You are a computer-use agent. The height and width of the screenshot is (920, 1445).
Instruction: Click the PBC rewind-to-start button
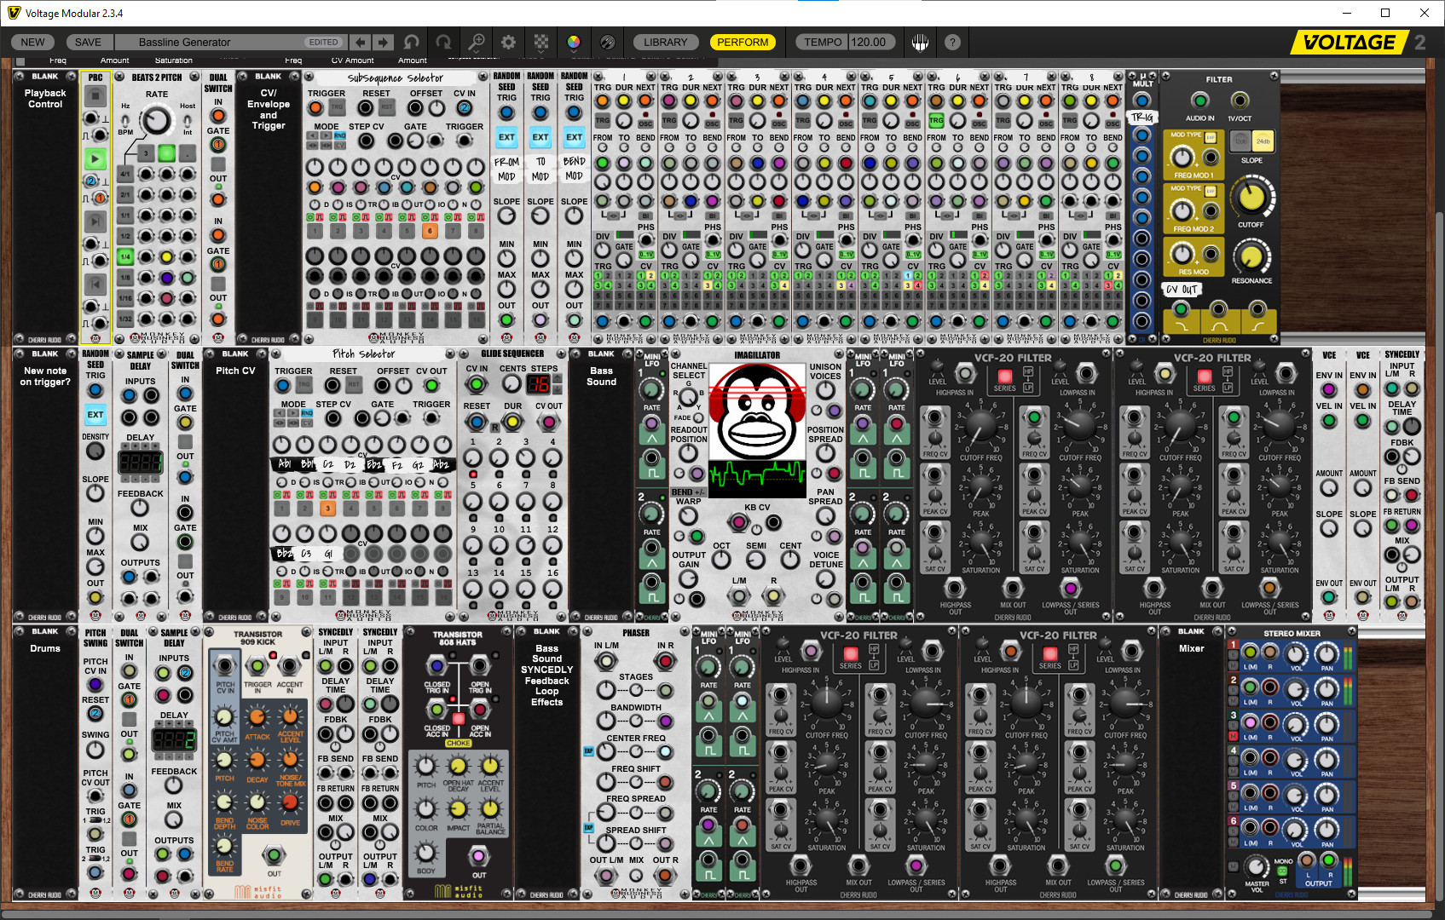[95, 284]
